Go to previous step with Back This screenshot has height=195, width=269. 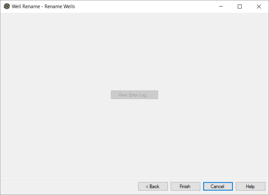point(153,187)
